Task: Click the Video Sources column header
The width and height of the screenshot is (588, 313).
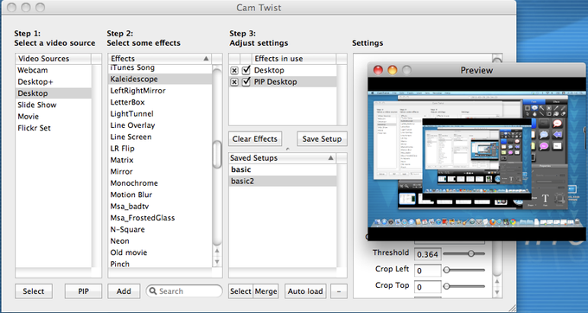Action: click(x=54, y=59)
